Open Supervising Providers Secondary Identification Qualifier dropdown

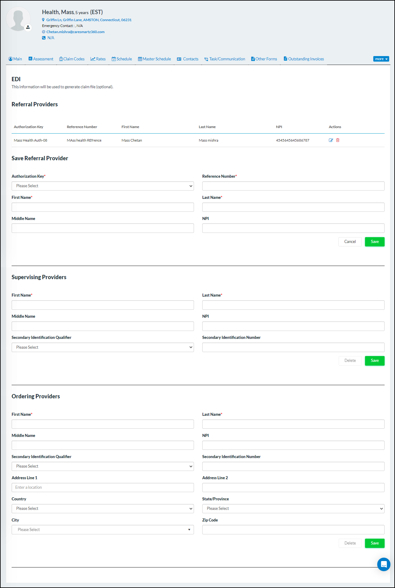pos(102,347)
